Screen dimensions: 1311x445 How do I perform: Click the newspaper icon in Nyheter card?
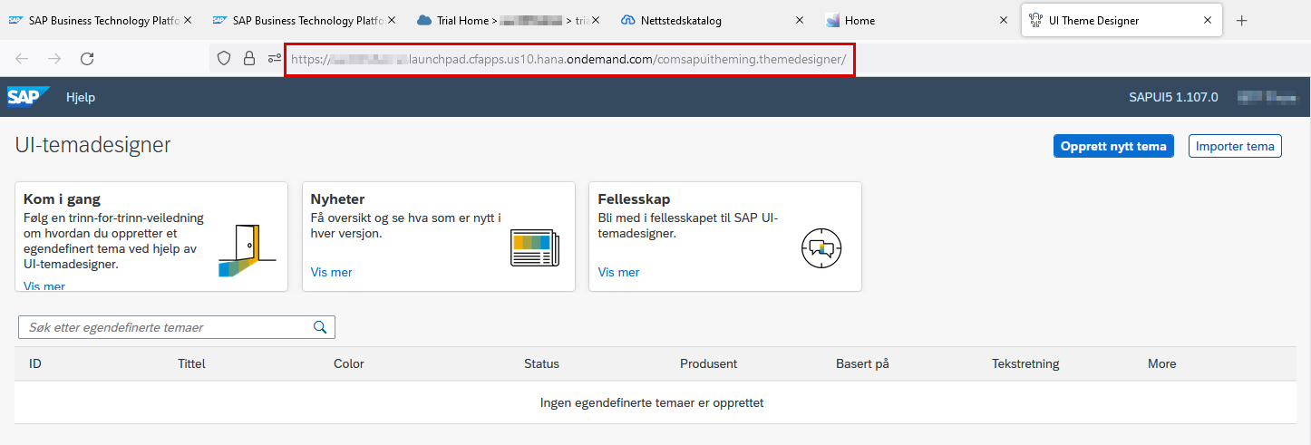pyautogui.click(x=535, y=248)
